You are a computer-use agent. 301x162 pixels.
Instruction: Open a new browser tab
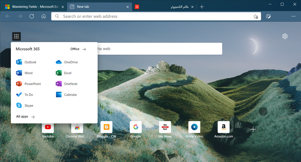201,7
